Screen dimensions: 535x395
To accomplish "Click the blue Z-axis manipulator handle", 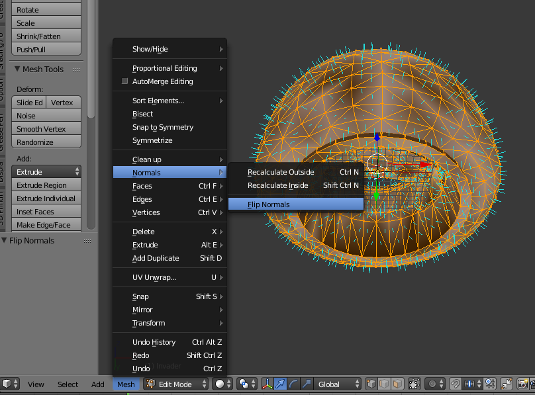I will [x=377, y=138].
